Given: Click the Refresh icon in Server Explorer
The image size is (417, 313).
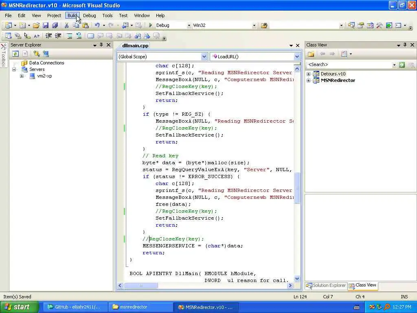Looking at the screenshot, I should (15, 54).
